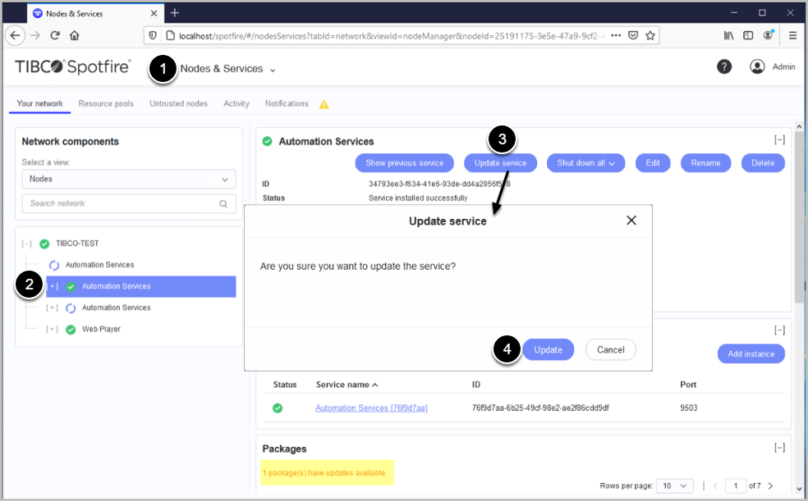Click the page number input field

coord(736,486)
